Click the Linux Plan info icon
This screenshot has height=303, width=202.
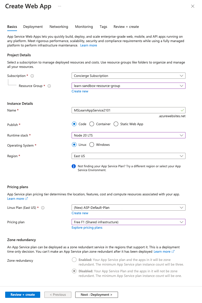(x=43, y=208)
